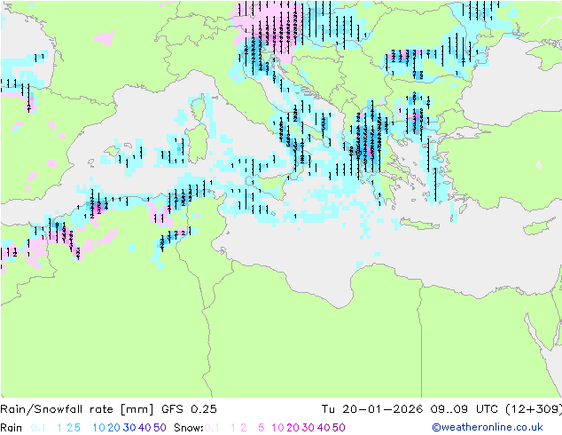Click the 'Rain/Snowfall rate [mm]' title text
The image size is (562, 435).
coord(77,409)
